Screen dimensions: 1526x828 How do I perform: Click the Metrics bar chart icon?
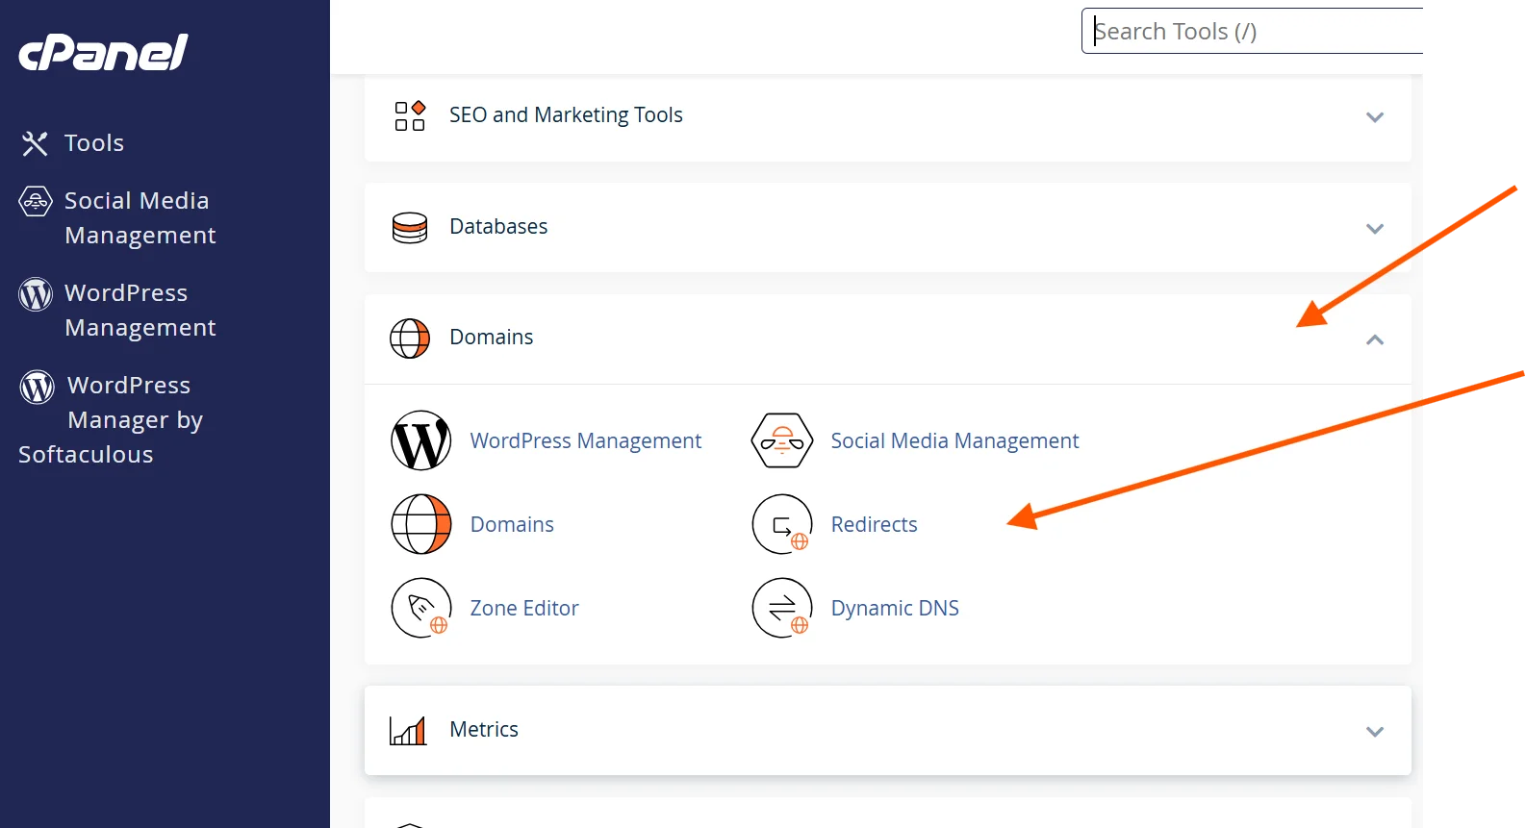(x=408, y=731)
